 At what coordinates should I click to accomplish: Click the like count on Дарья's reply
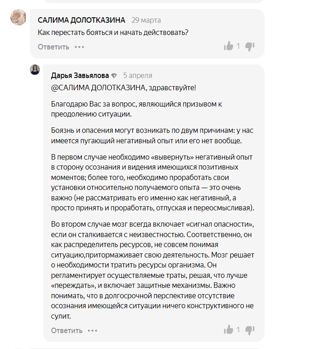(x=238, y=330)
